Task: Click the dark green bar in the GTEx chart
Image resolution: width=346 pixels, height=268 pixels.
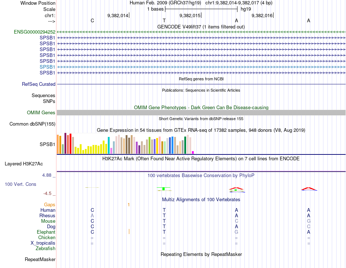Action: [185, 145]
